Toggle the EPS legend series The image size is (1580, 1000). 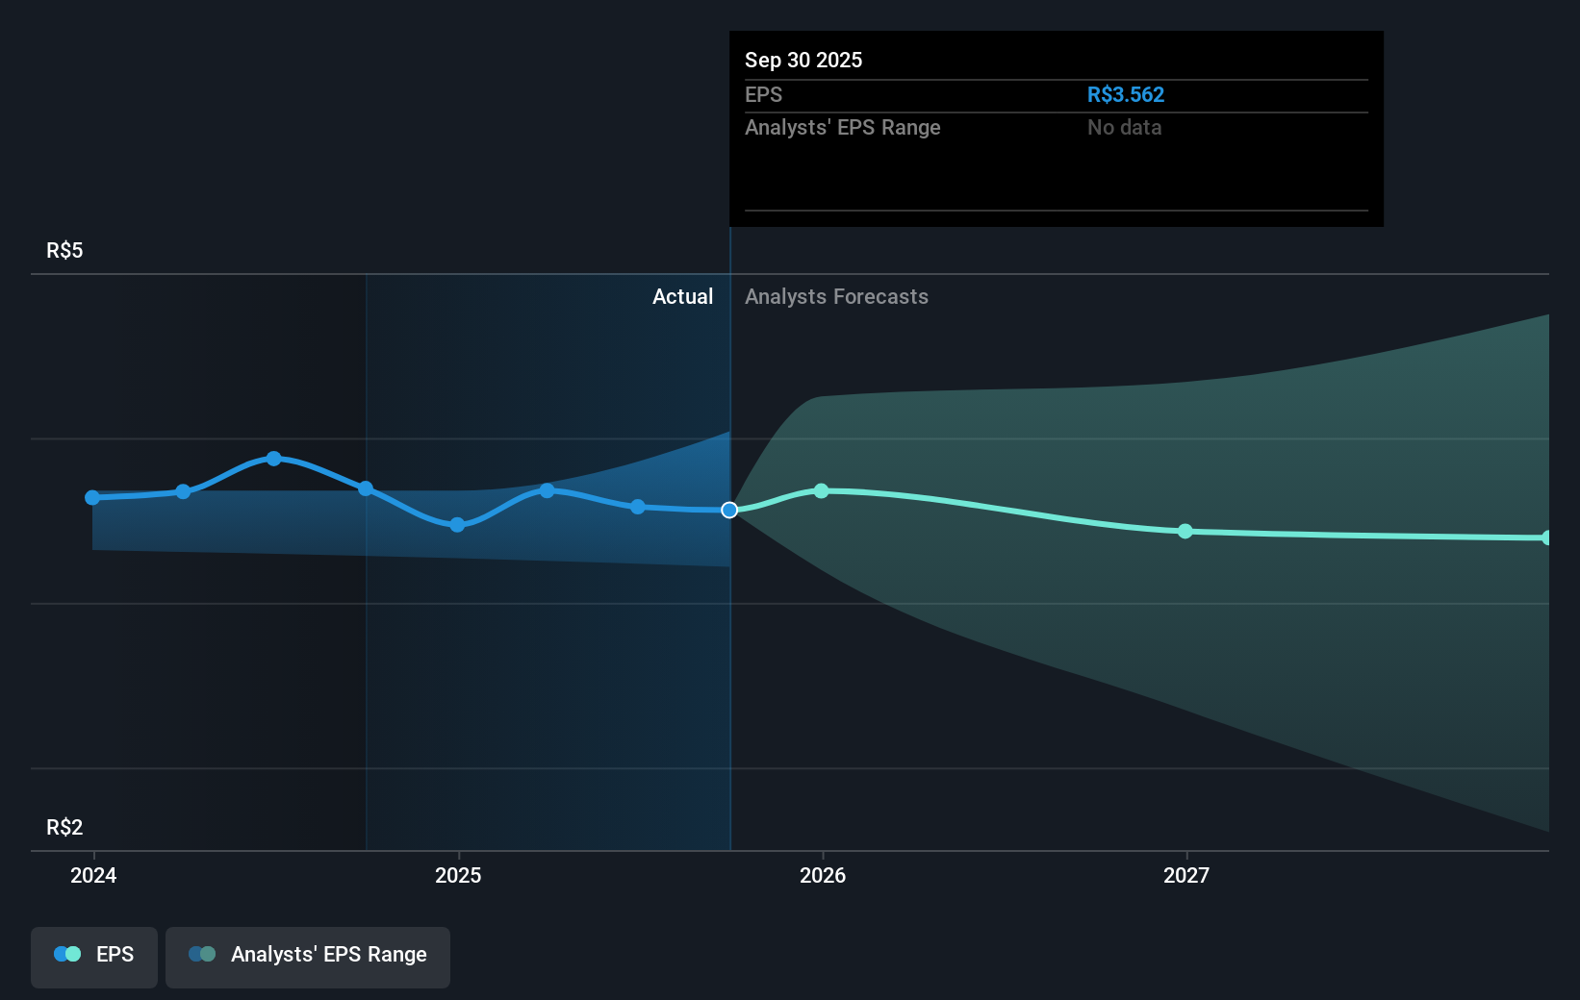tap(94, 957)
